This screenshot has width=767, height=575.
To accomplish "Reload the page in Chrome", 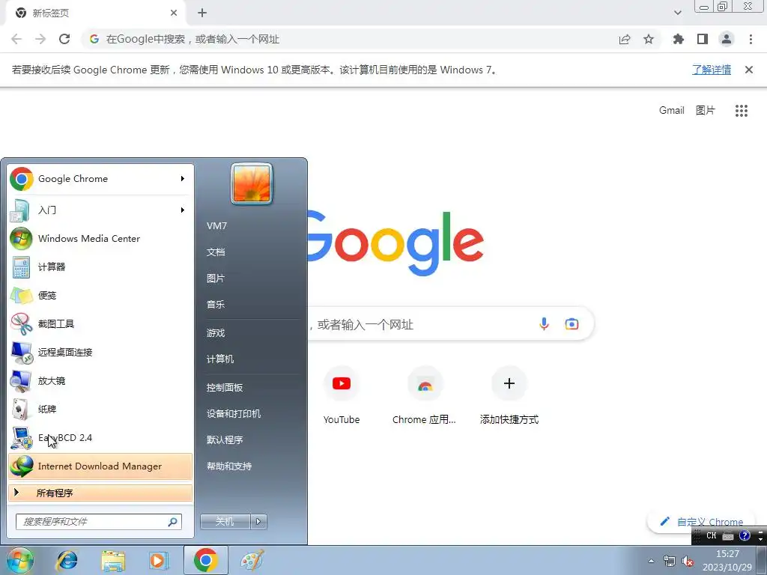I will click(x=64, y=39).
